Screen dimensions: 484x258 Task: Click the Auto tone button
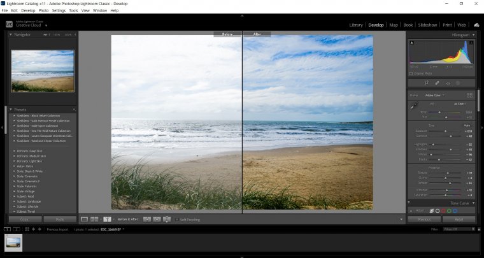[x=467, y=125]
